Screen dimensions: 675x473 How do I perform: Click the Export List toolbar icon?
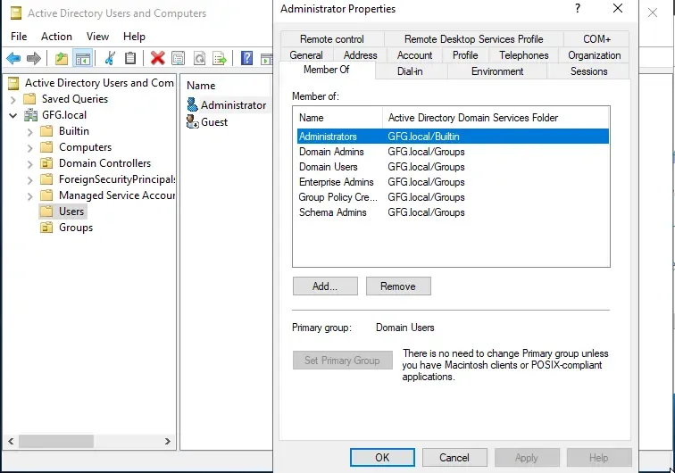coord(220,58)
